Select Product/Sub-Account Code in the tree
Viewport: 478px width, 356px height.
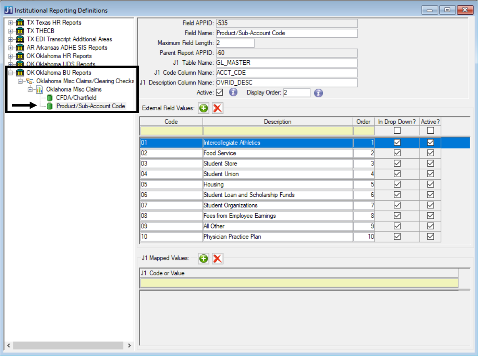[91, 106]
